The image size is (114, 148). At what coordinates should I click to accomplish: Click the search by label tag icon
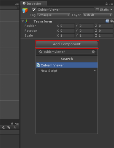coord(9,128)
